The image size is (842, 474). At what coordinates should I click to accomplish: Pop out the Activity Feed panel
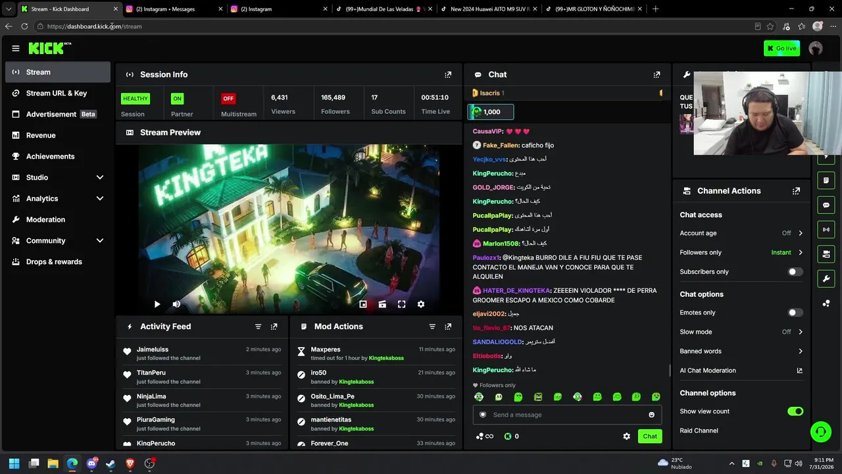pyautogui.click(x=274, y=327)
